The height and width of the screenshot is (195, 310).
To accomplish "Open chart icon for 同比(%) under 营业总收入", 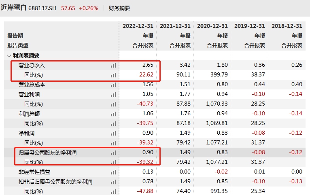I will tap(113, 75).
